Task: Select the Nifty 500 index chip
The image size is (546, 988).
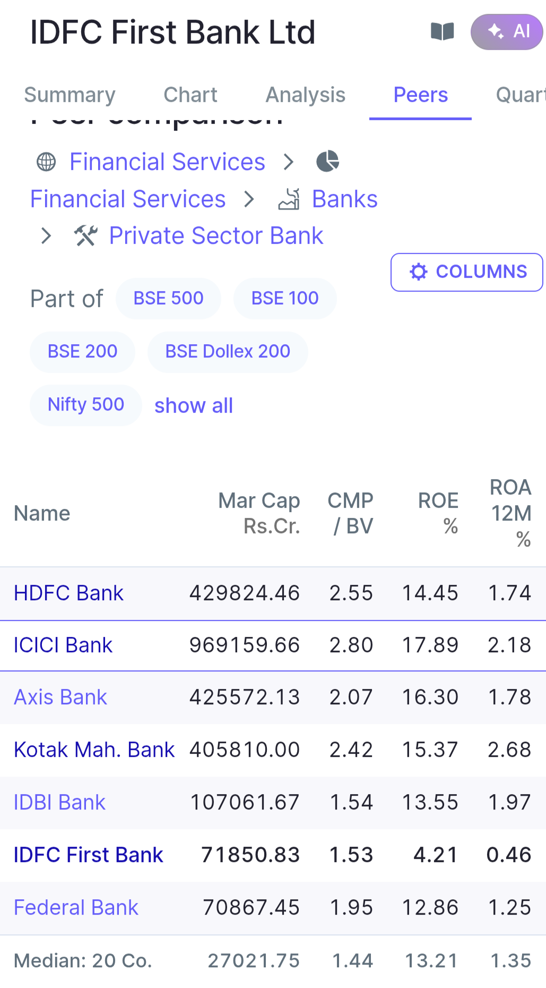Action: pyautogui.click(x=86, y=405)
